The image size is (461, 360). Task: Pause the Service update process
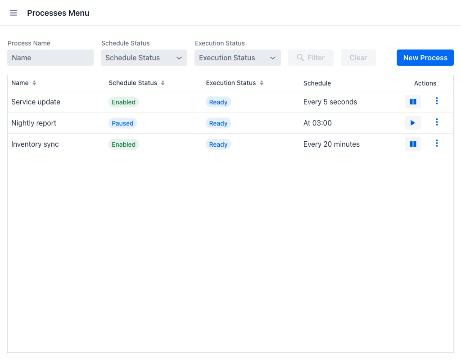pos(413,102)
